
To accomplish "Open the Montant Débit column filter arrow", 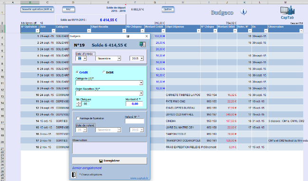I will pyautogui.click(x=235, y=31).
